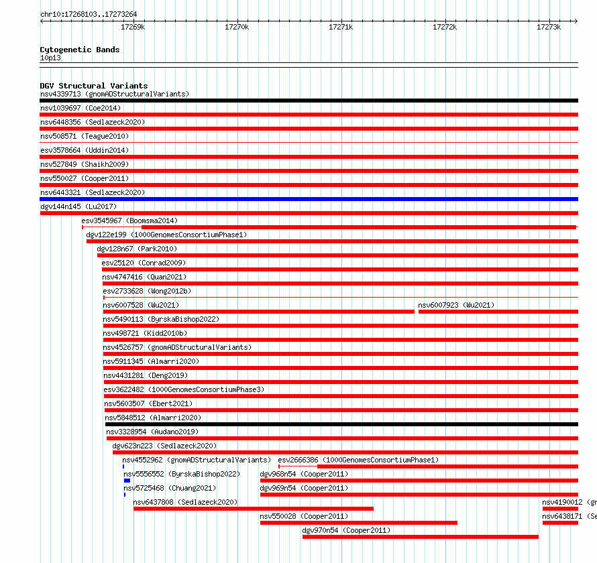Open esv2666386 (1000GenomesConsortiumPhase1) label
This screenshot has width=597, height=563.
tap(358, 460)
